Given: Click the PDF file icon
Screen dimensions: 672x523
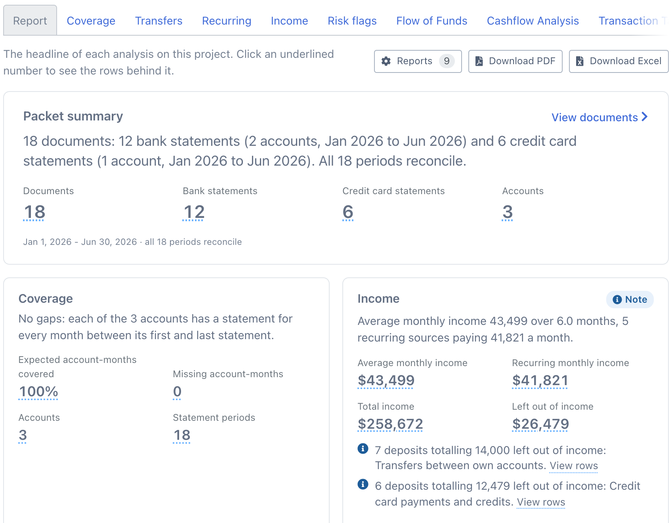Looking at the screenshot, I should coord(479,61).
